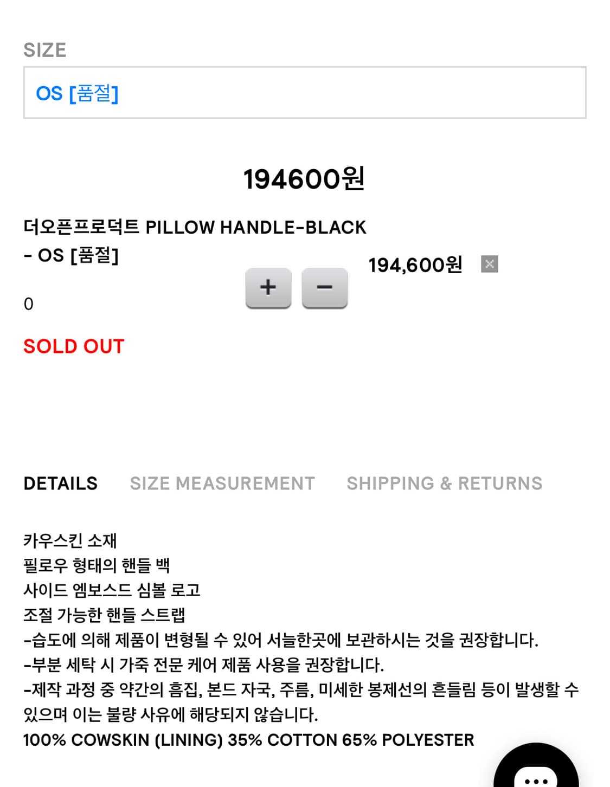The height and width of the screenshot is (787, 610).
Task: Click the SIZE label heading
Action: [44, 50]
